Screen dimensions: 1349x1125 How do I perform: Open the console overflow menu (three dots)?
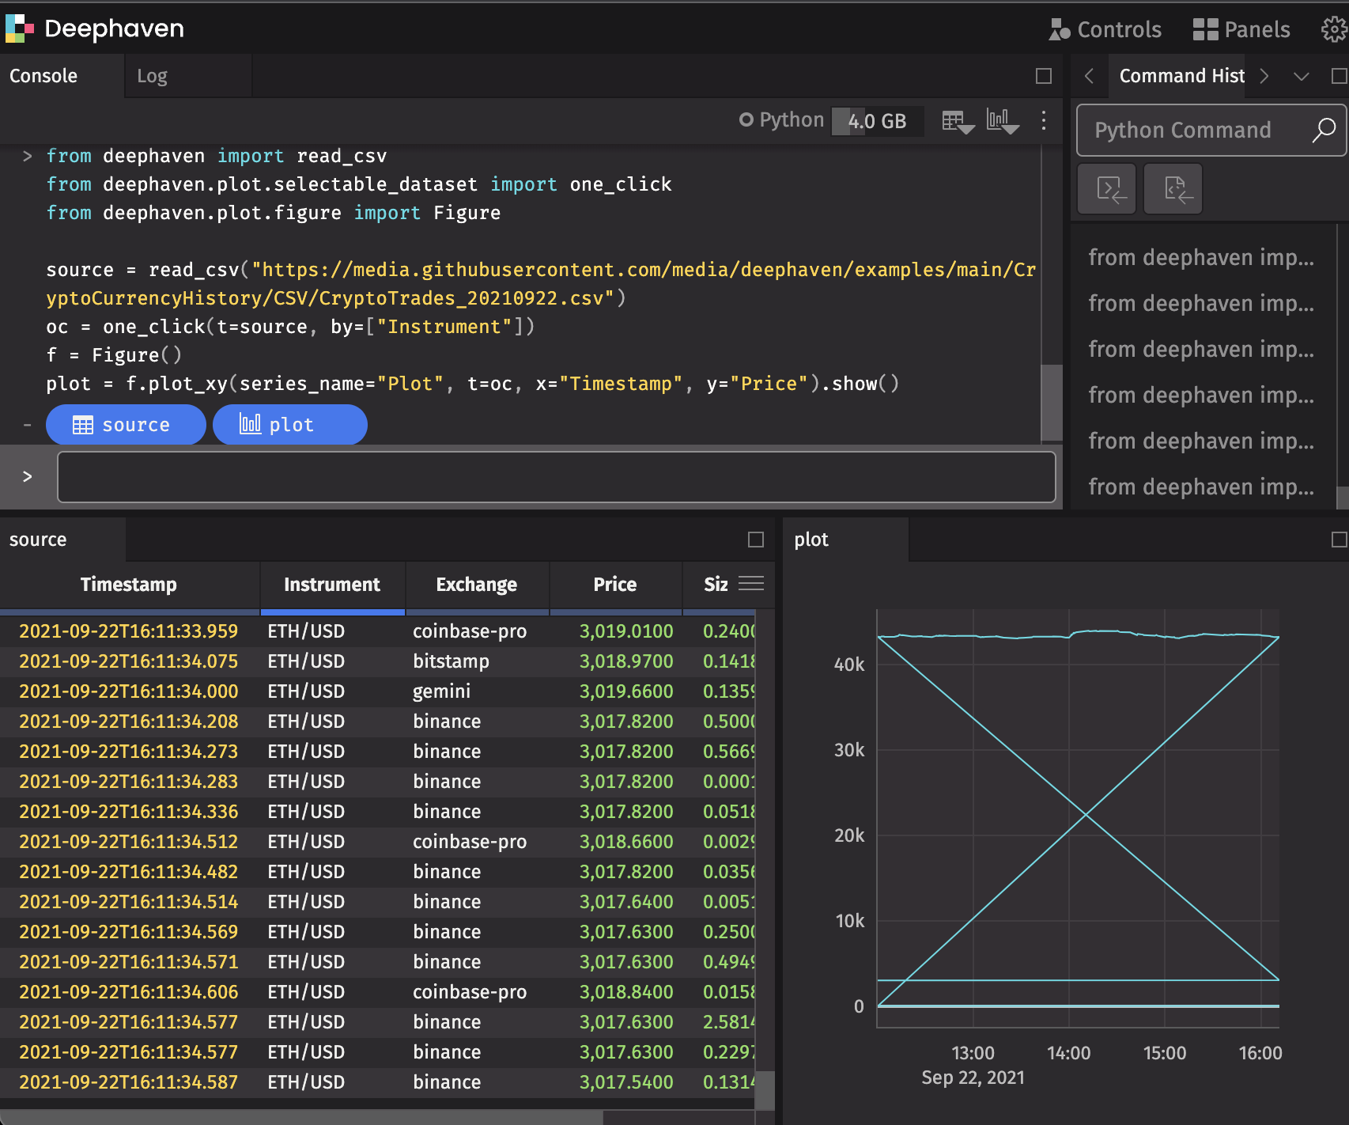[x=1044, y=120]
